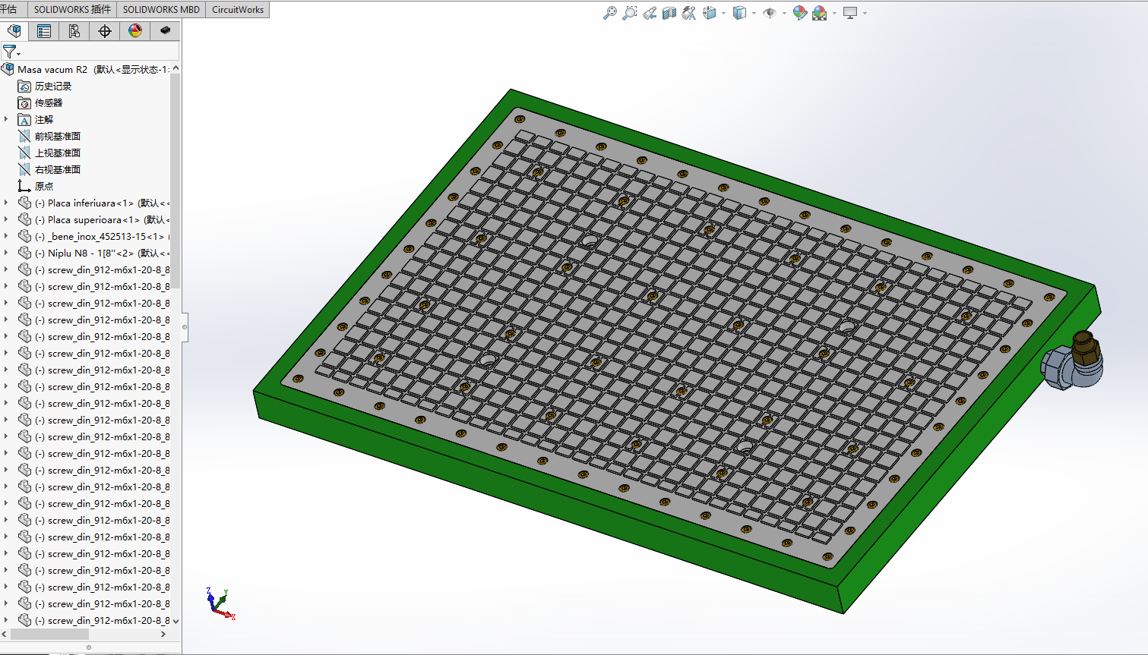The image size is (1148, 655).
Task: Expand the Placa inferiuara<1> node
Action: pyautogui.click(x=6, y=203)
